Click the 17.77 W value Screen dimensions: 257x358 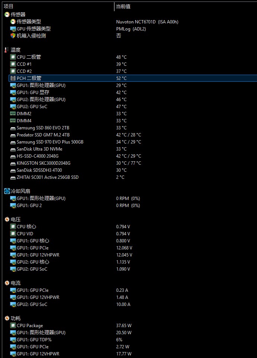(x=124, y=354)
